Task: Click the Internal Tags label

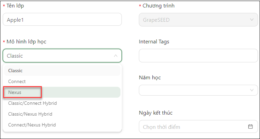Action: pyautogui.click(x=154, y=42)
